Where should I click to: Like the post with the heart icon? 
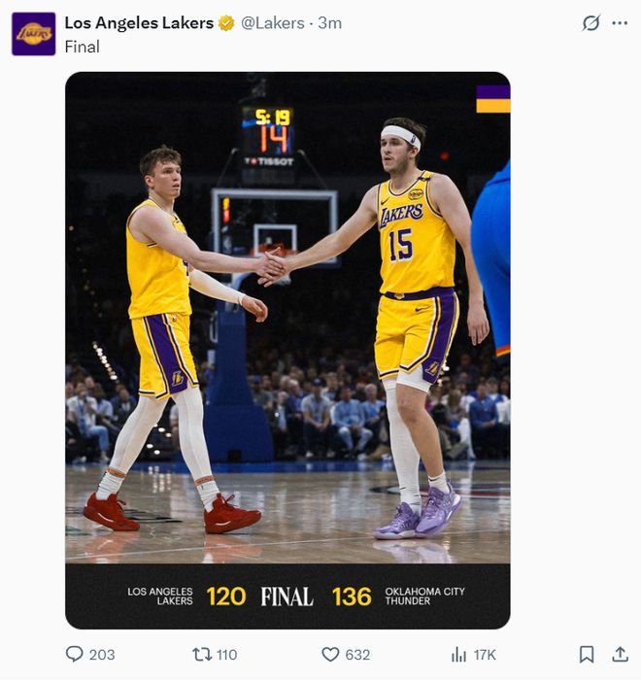[330, 655]
